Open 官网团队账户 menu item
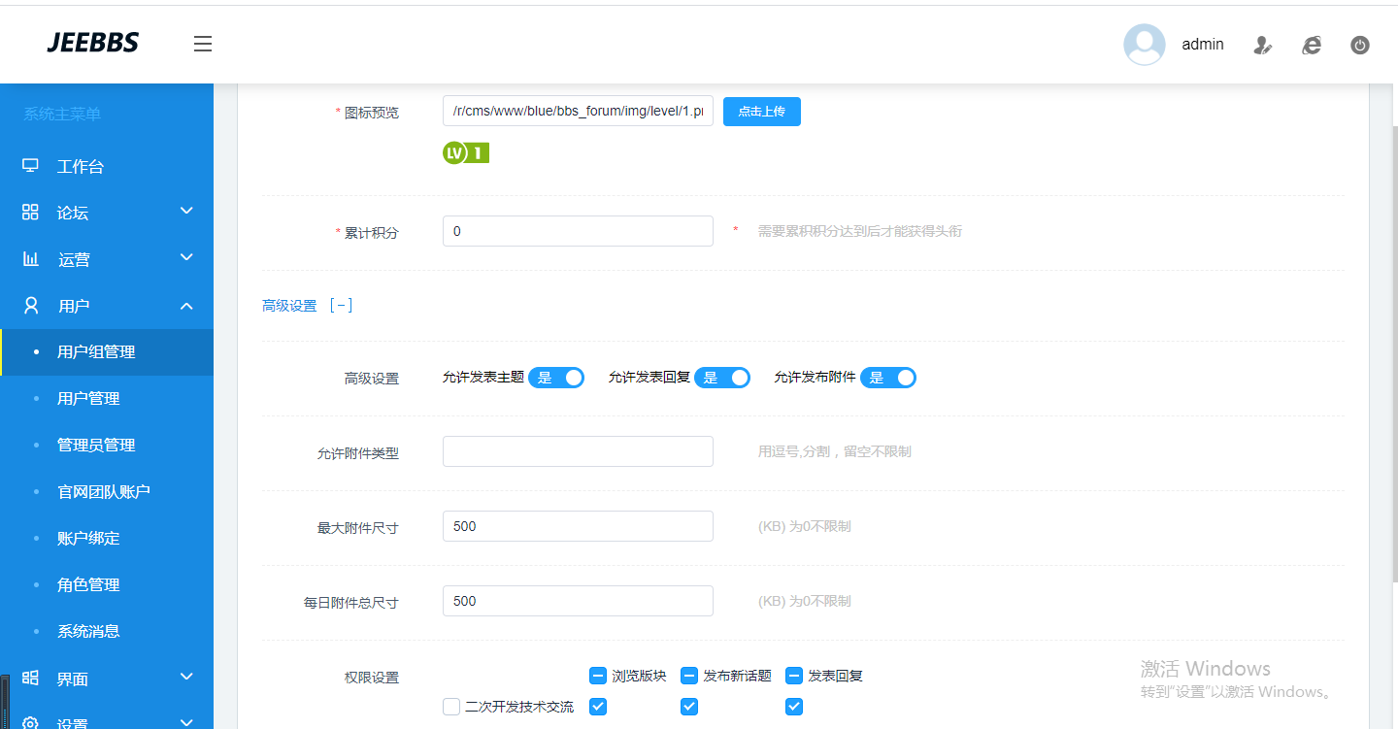The image size is (1398, 729). pyautogui.click(x=107, y=492)
